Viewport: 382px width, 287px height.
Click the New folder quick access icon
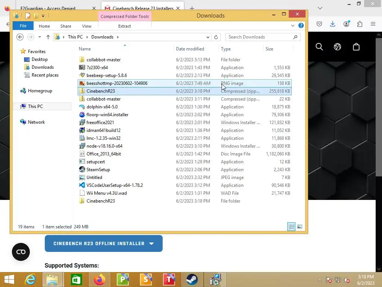coord(36,16)
